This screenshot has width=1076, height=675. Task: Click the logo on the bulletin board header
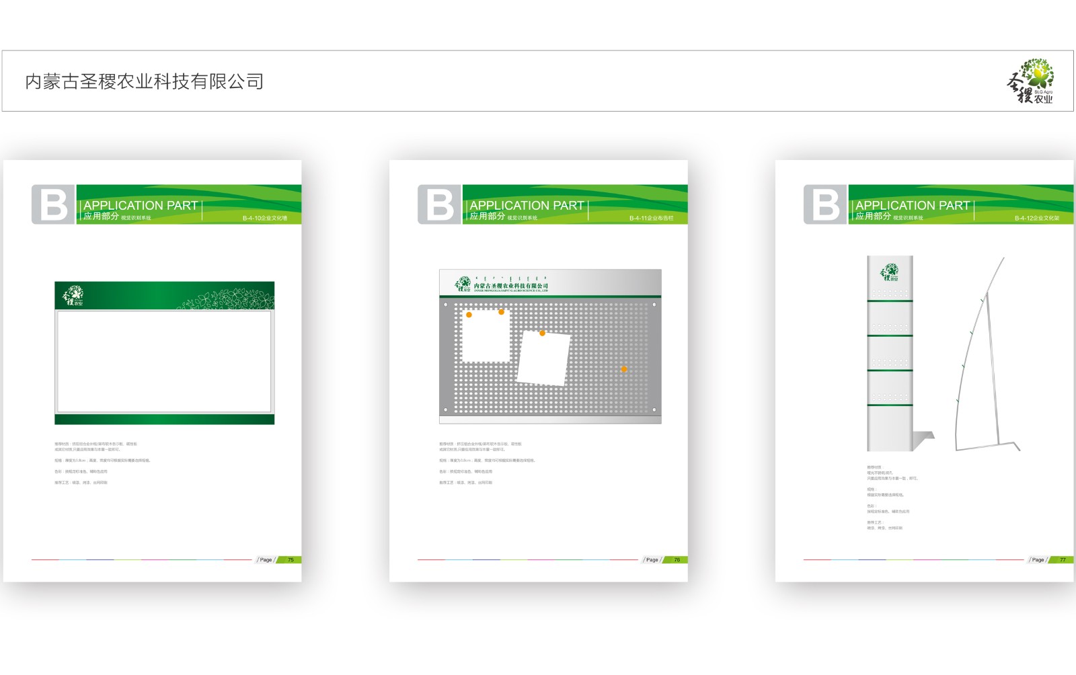click(x=463, y=284)
